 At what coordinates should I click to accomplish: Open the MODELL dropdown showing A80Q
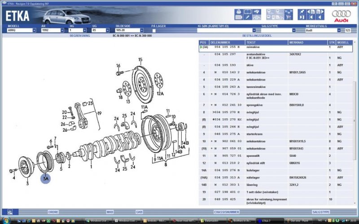click(34, 30)
